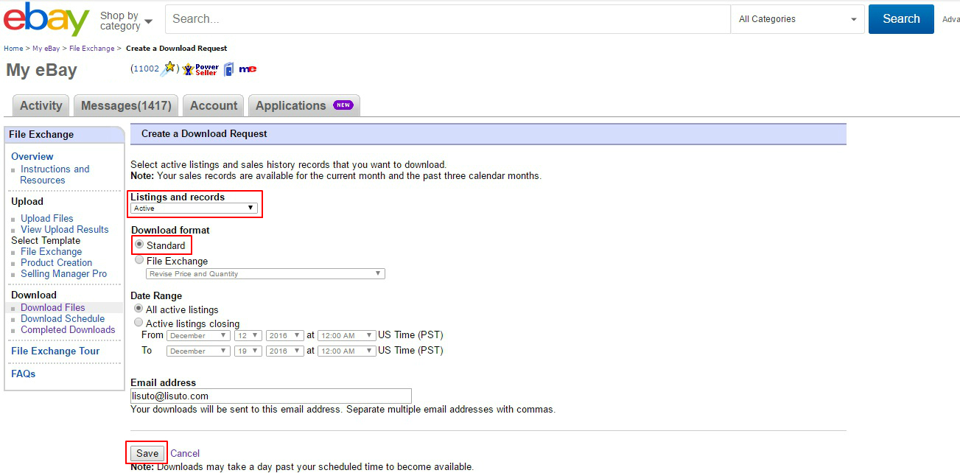Open the Revise Price and Quantity dropdown

[265, 273]
